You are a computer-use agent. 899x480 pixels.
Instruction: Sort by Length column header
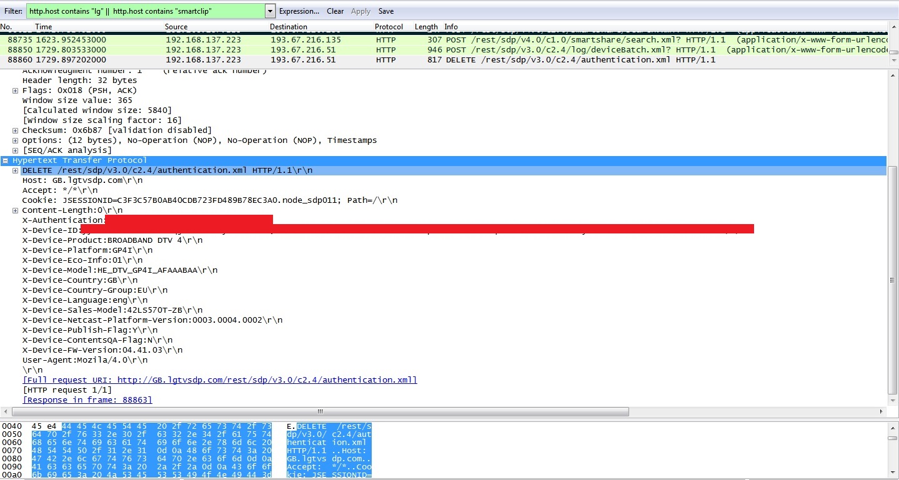[x=427, y=27]
